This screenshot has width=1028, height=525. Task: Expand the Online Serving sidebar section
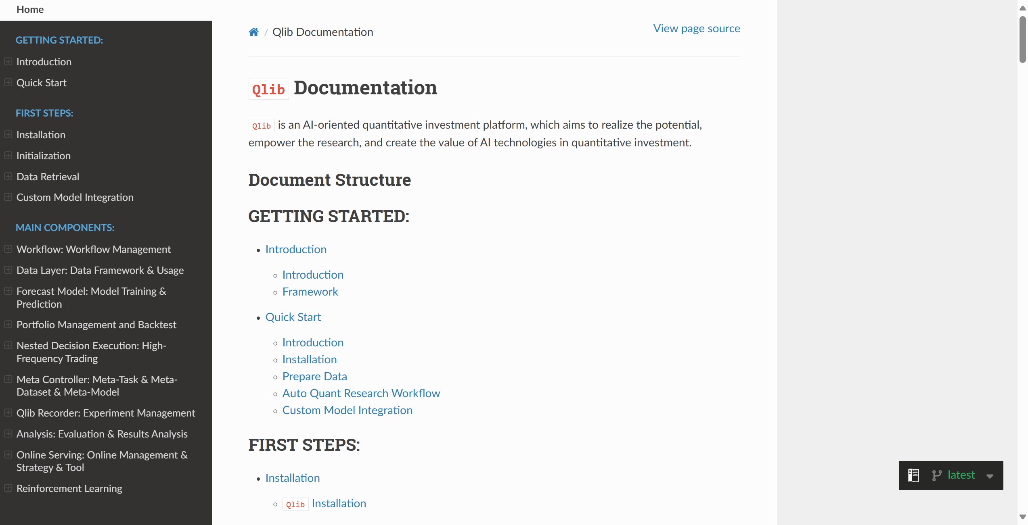pyautogui.click(x=8, y=454)
